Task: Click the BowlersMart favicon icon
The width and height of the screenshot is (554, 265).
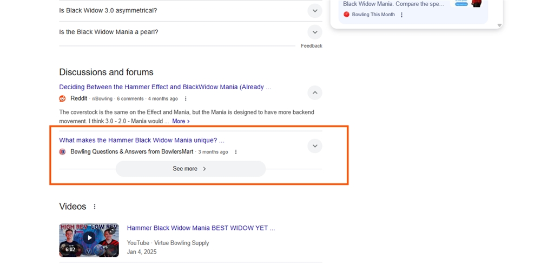Action: pyautogui.click(x=63, y=152)
